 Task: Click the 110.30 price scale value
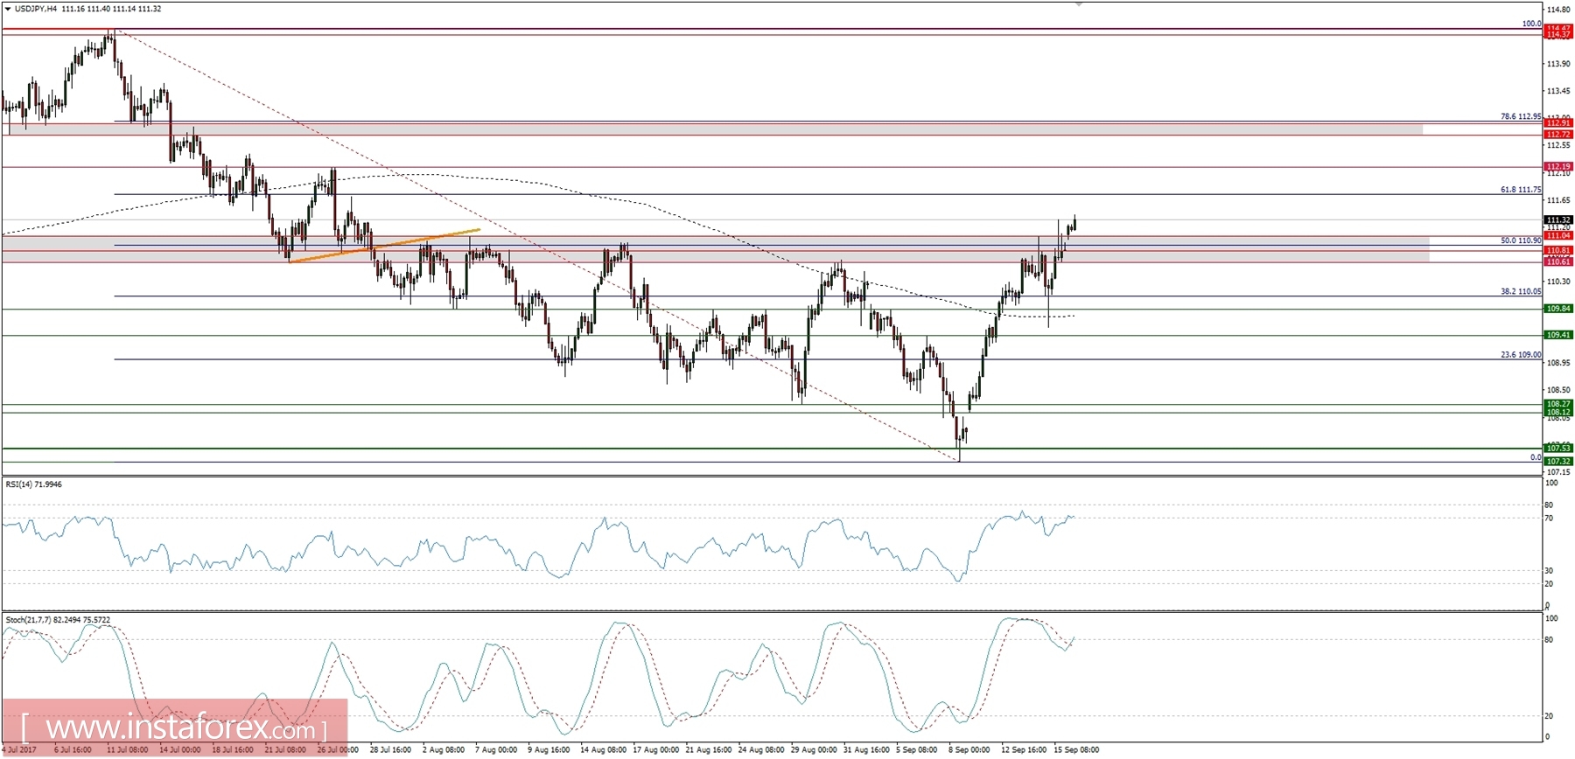[x=1558, y=282]
